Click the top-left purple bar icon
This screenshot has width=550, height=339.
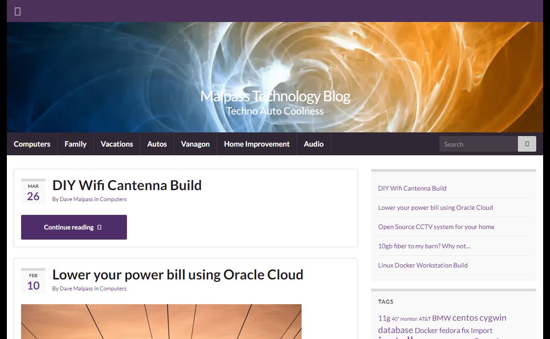pos(17,11)
